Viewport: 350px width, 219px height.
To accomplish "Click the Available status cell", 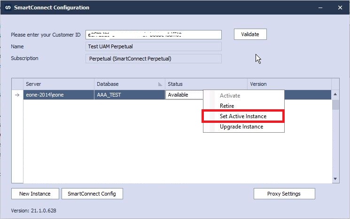I will [184, 95].
